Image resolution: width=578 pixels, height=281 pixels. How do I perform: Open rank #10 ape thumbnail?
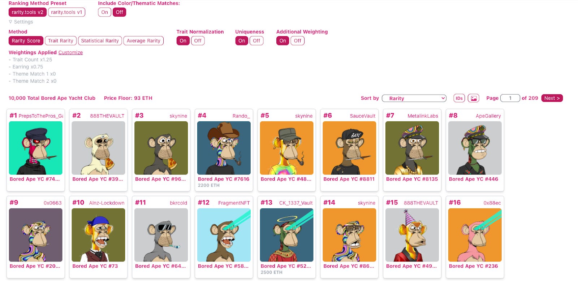click(x=98, y=235)
